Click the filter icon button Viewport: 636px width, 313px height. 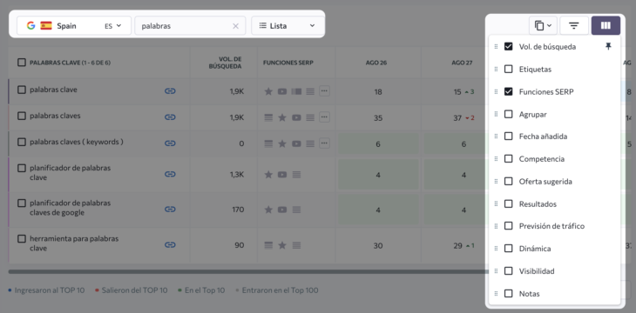(574, 25)
